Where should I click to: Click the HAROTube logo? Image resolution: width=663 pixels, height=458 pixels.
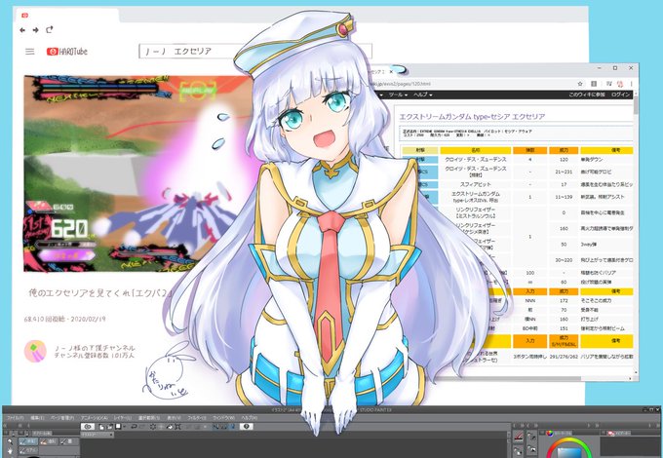67,52
